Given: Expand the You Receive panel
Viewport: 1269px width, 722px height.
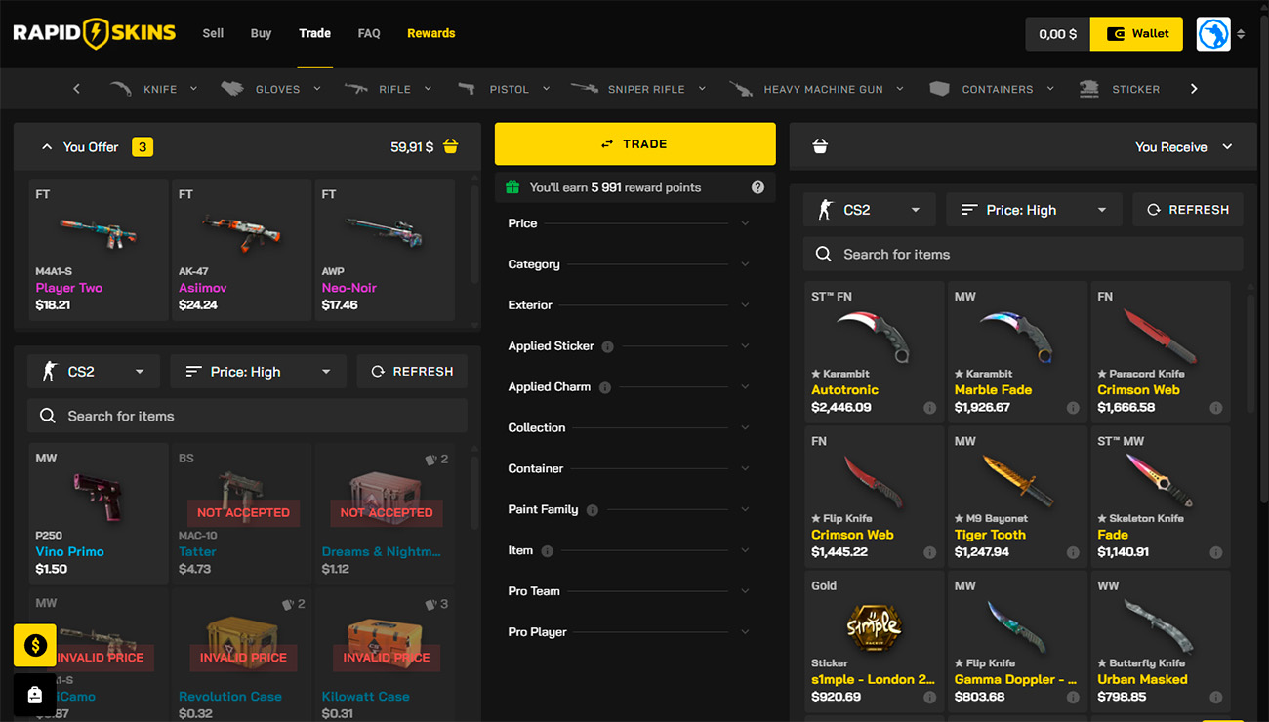Looking at the screenshot, I should pos(1227,147).
